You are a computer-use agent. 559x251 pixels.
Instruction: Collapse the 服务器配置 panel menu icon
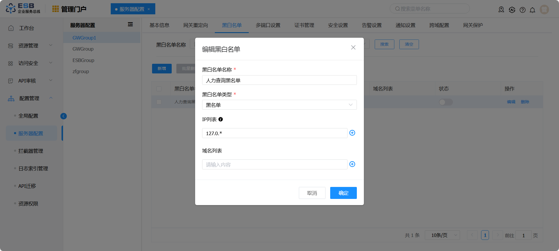[x=130, y=25]
